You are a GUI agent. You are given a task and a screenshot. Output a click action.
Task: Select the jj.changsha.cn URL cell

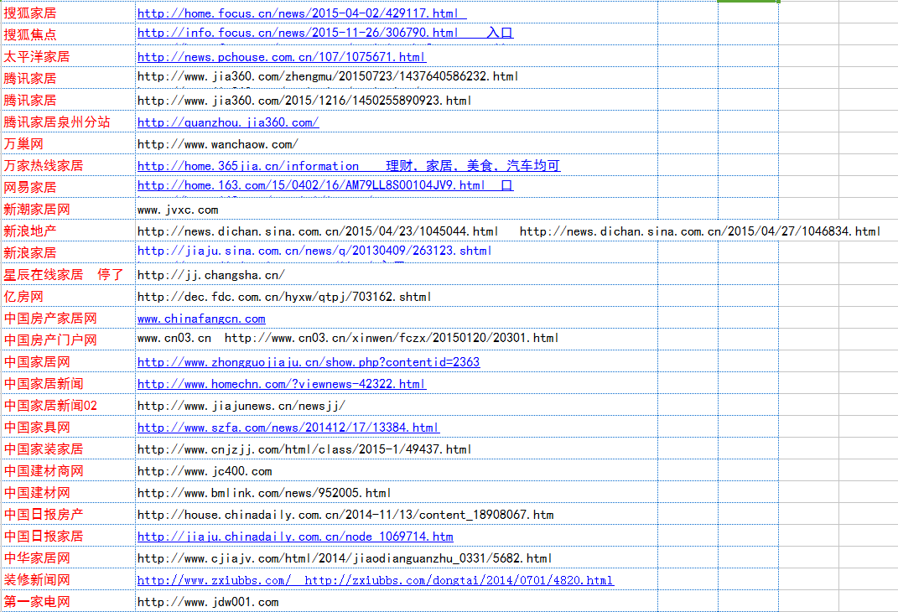pos(397,273)
